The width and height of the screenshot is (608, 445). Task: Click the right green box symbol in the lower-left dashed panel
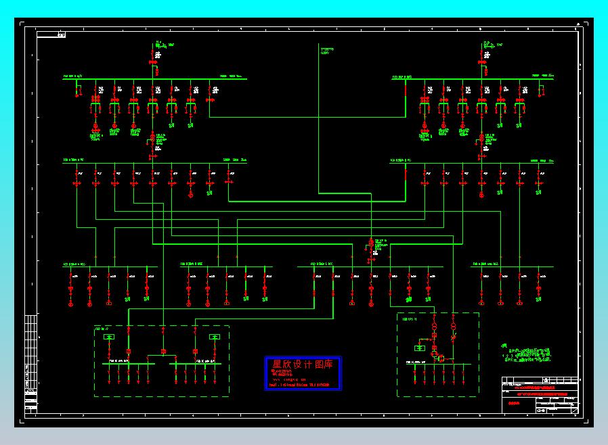pos(215,337)
